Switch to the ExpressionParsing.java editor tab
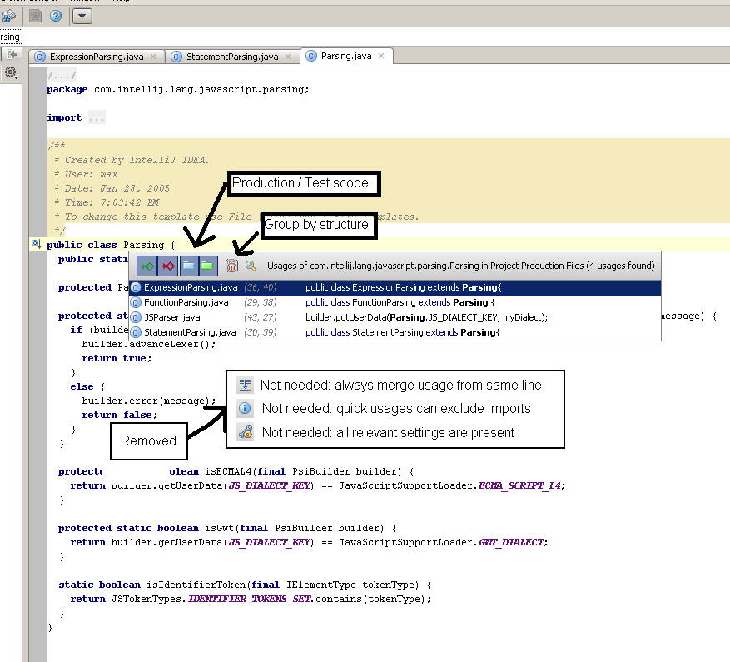 (97, 57)
